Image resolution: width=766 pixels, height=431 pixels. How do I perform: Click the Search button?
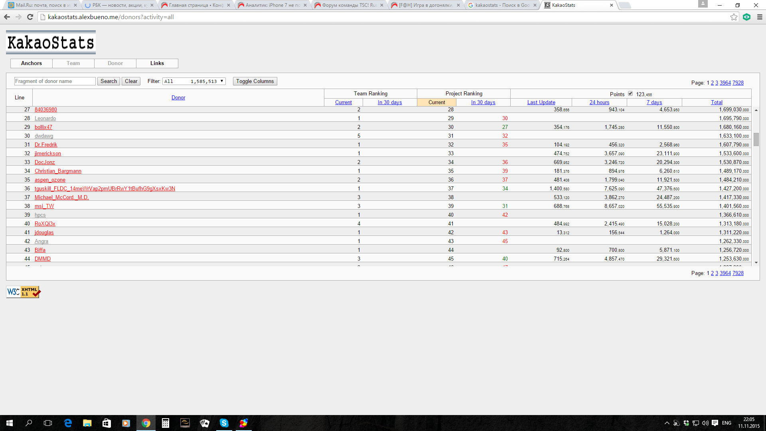tap(109, 81)
